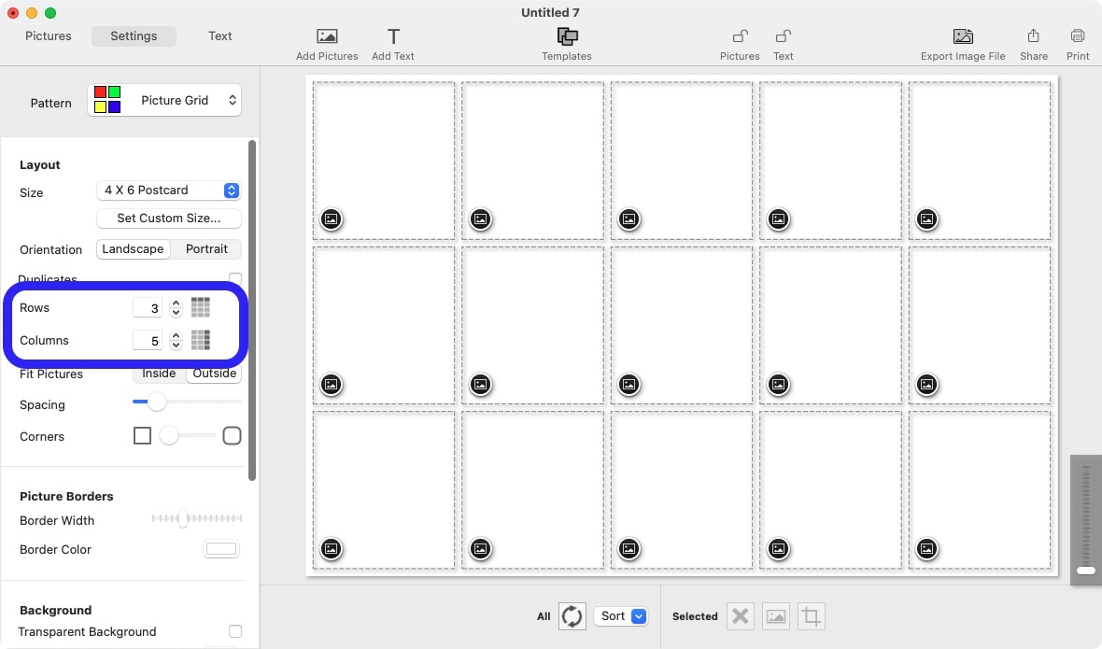This screenshot has height=649, width=1102.
Task: Click the Print icon
Action: [x=1078, y=36]
